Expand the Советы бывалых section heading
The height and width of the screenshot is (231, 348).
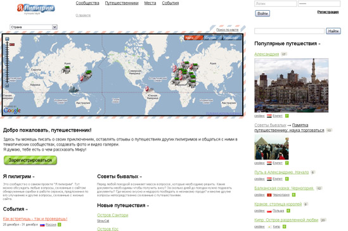(x=119, y=177)
